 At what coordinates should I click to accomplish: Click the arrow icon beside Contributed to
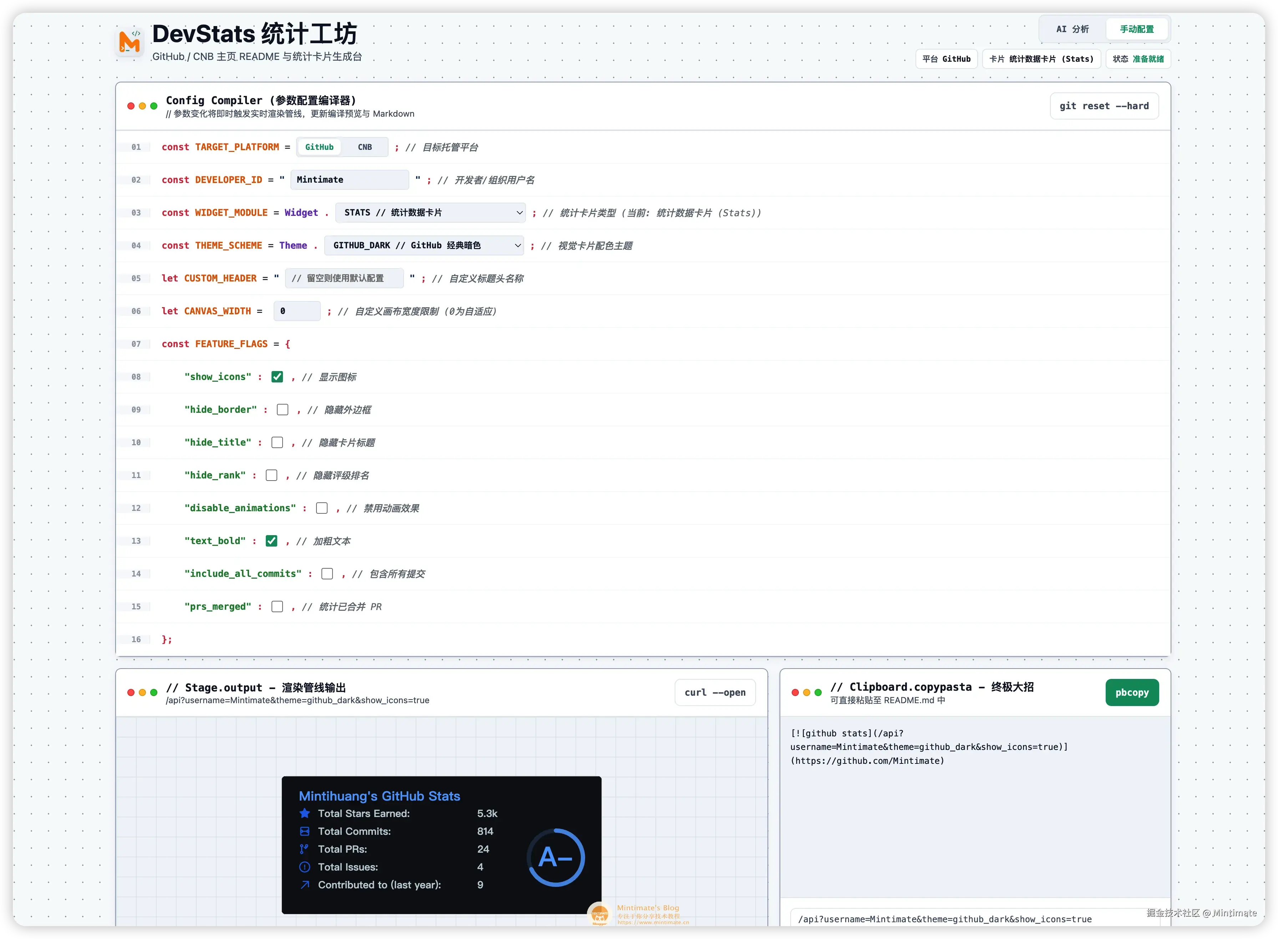(305, 884)
